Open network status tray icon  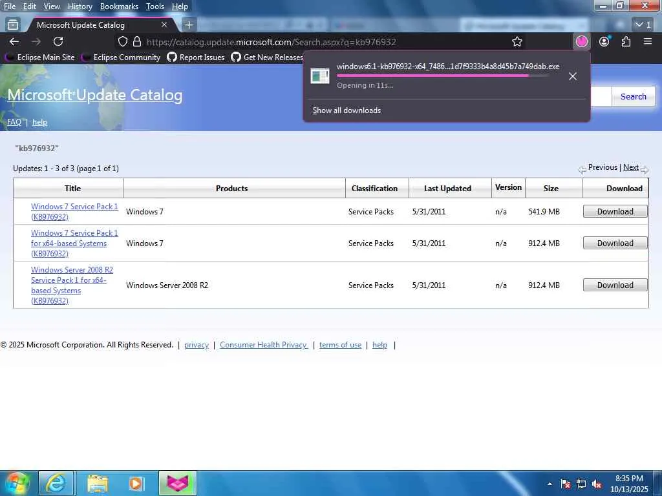point(581,484)
